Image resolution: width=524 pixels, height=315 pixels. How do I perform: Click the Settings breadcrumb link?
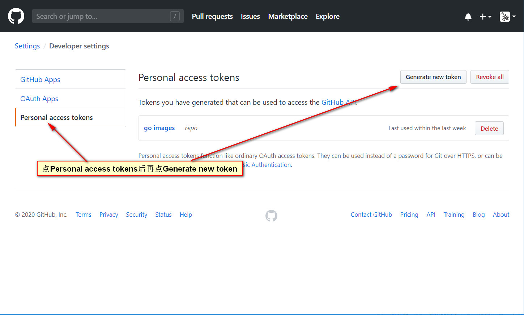27,46
